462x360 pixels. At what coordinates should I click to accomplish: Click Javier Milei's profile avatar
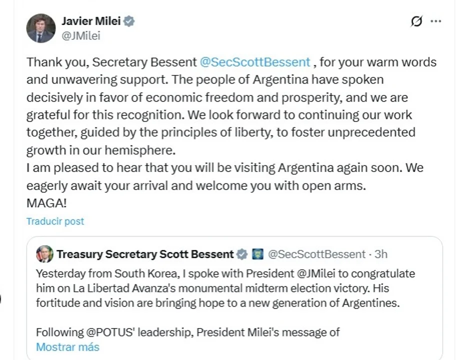[x=40, y=28]
